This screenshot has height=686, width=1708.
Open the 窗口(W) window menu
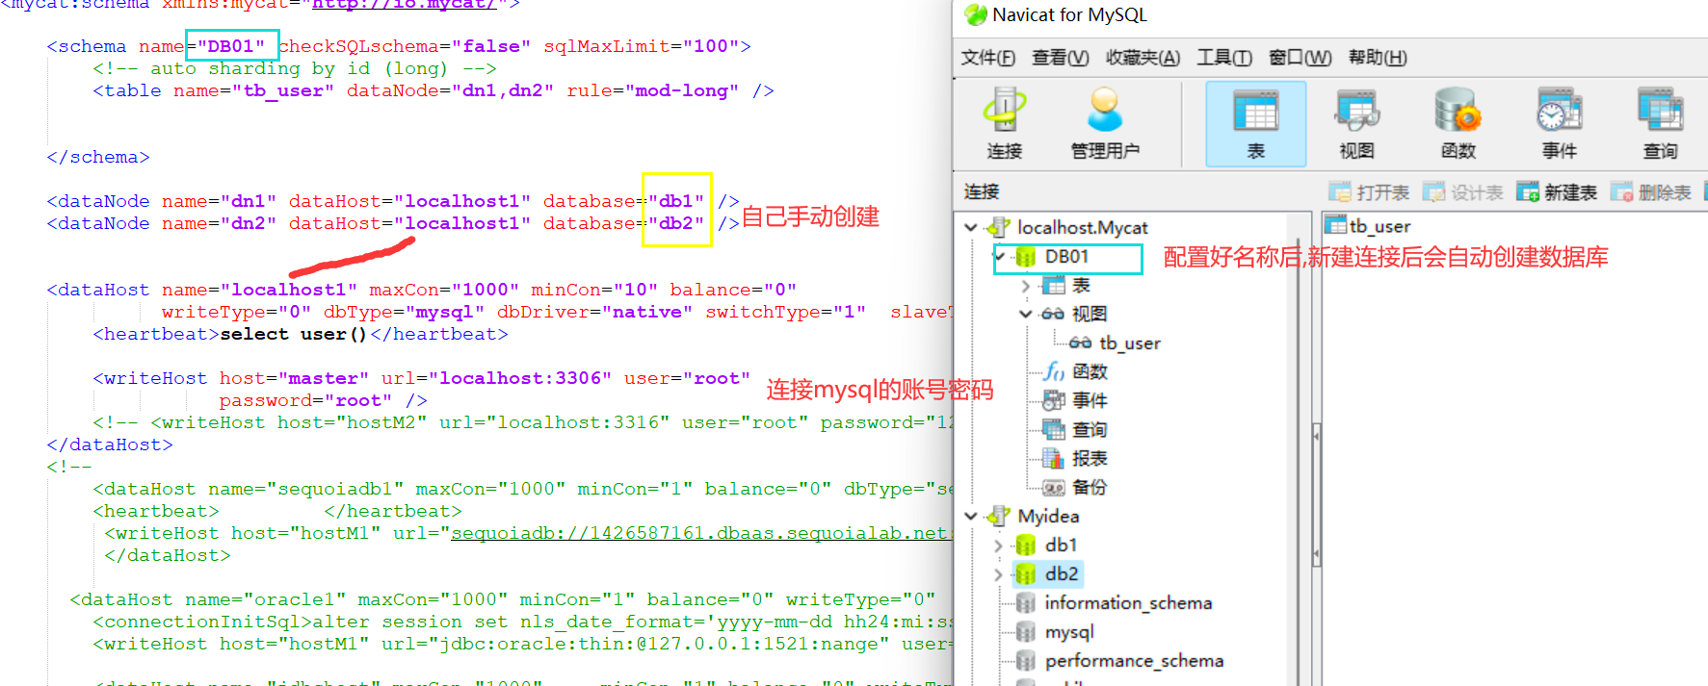(x=1301, y=58)
